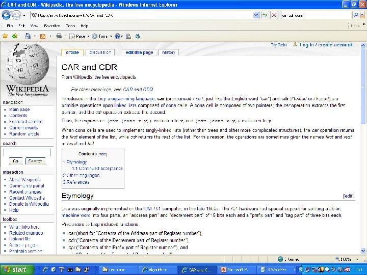
Task: Open the File menu
Action: (x=10, y=26)
